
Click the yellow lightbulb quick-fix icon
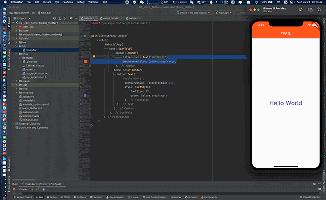pyautogui.click(x=94, y=57)
